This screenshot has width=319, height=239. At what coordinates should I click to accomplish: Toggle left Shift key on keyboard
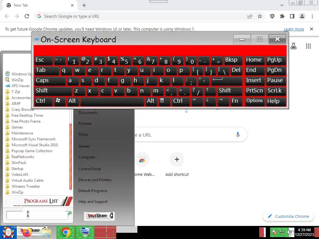click(53, 91)
